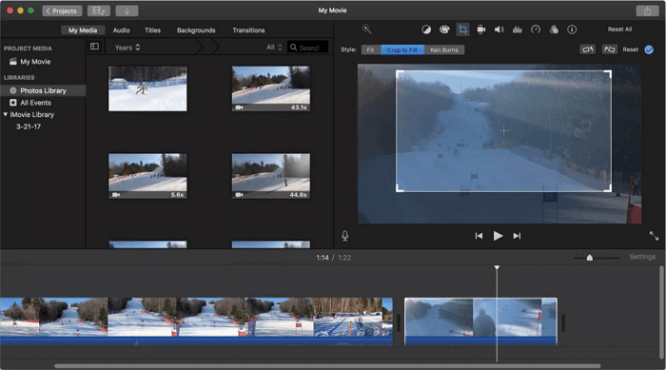Toggle the media browser view button
The height and width of the screenshot is (370, 666).
pyautogui.click(x=99, y=10)
